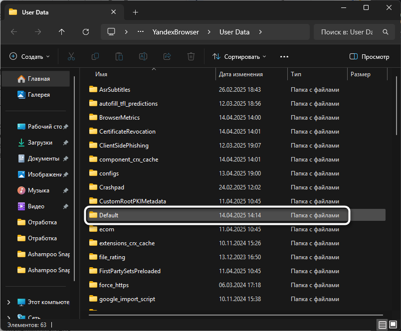Viewport: 401px width, 331px height.
Task: Go up one folder level
Action: coord(62,32)
